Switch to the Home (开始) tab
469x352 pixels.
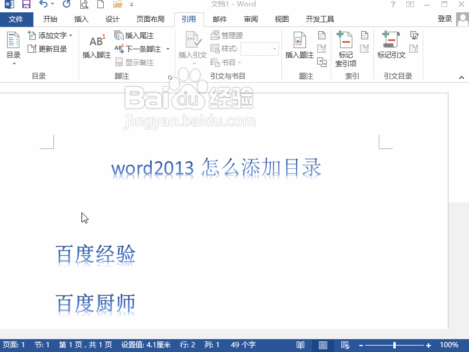[50, 19]
